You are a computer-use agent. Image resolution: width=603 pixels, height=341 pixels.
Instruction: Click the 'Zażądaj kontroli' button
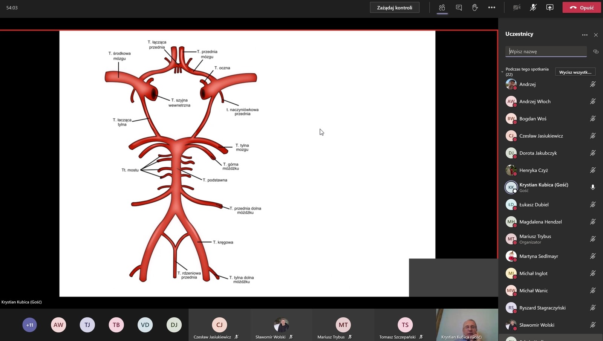pyautogui.click(x=394, y=8)
